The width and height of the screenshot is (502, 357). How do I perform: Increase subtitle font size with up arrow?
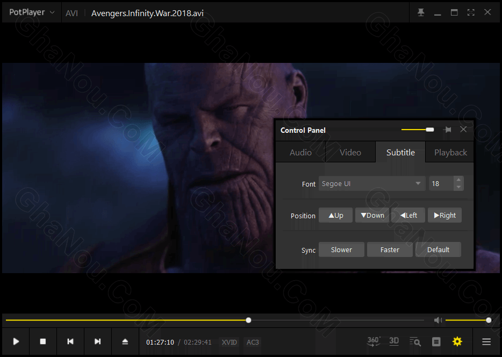pos(459,180)
